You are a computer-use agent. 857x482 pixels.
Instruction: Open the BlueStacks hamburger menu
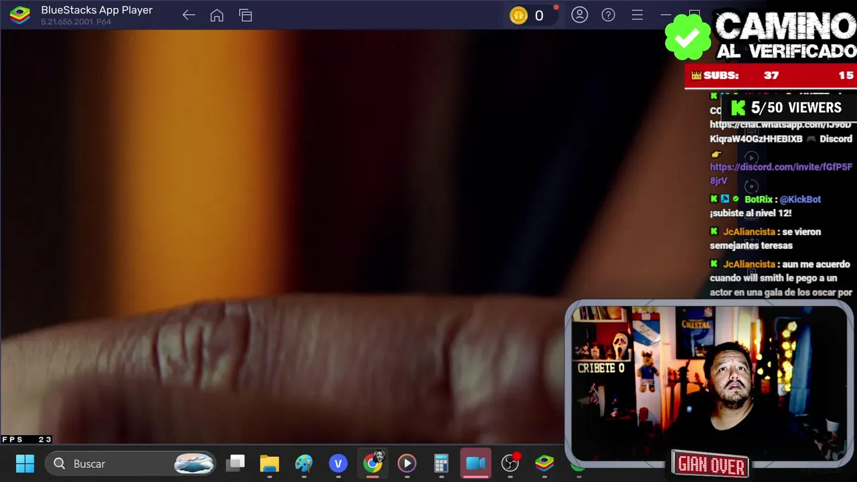click(x=637, y=15)
